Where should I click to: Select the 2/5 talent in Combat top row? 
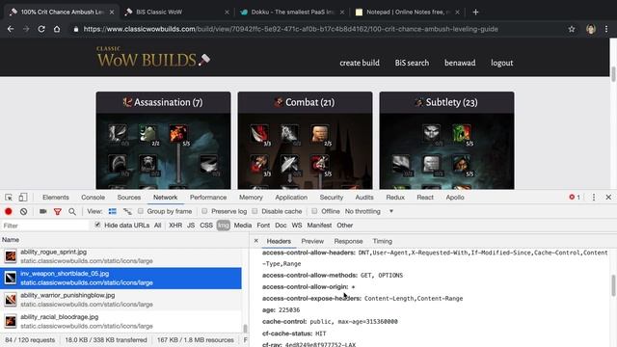[320, 134]
